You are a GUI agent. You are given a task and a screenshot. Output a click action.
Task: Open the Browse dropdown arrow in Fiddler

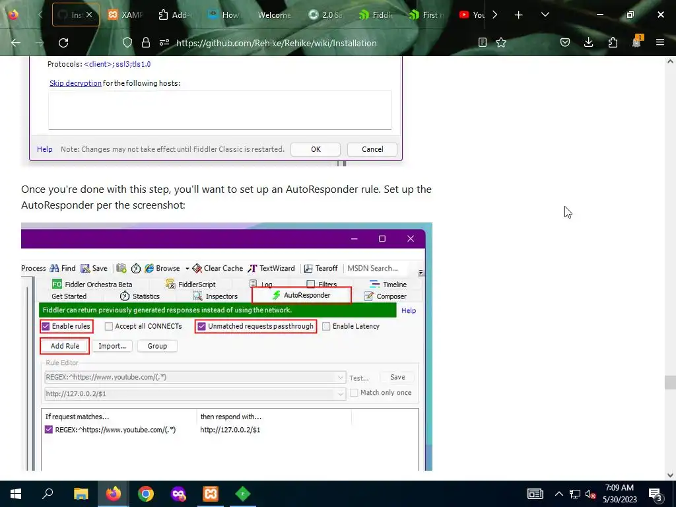(x=187, y=268)
